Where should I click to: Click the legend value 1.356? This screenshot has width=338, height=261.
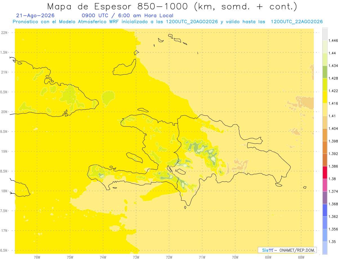(333, 229)
